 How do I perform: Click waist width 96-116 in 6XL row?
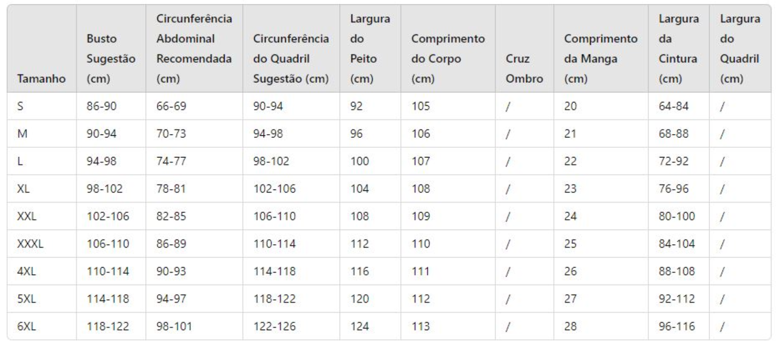pyautogui.click(x=677, y=326)
